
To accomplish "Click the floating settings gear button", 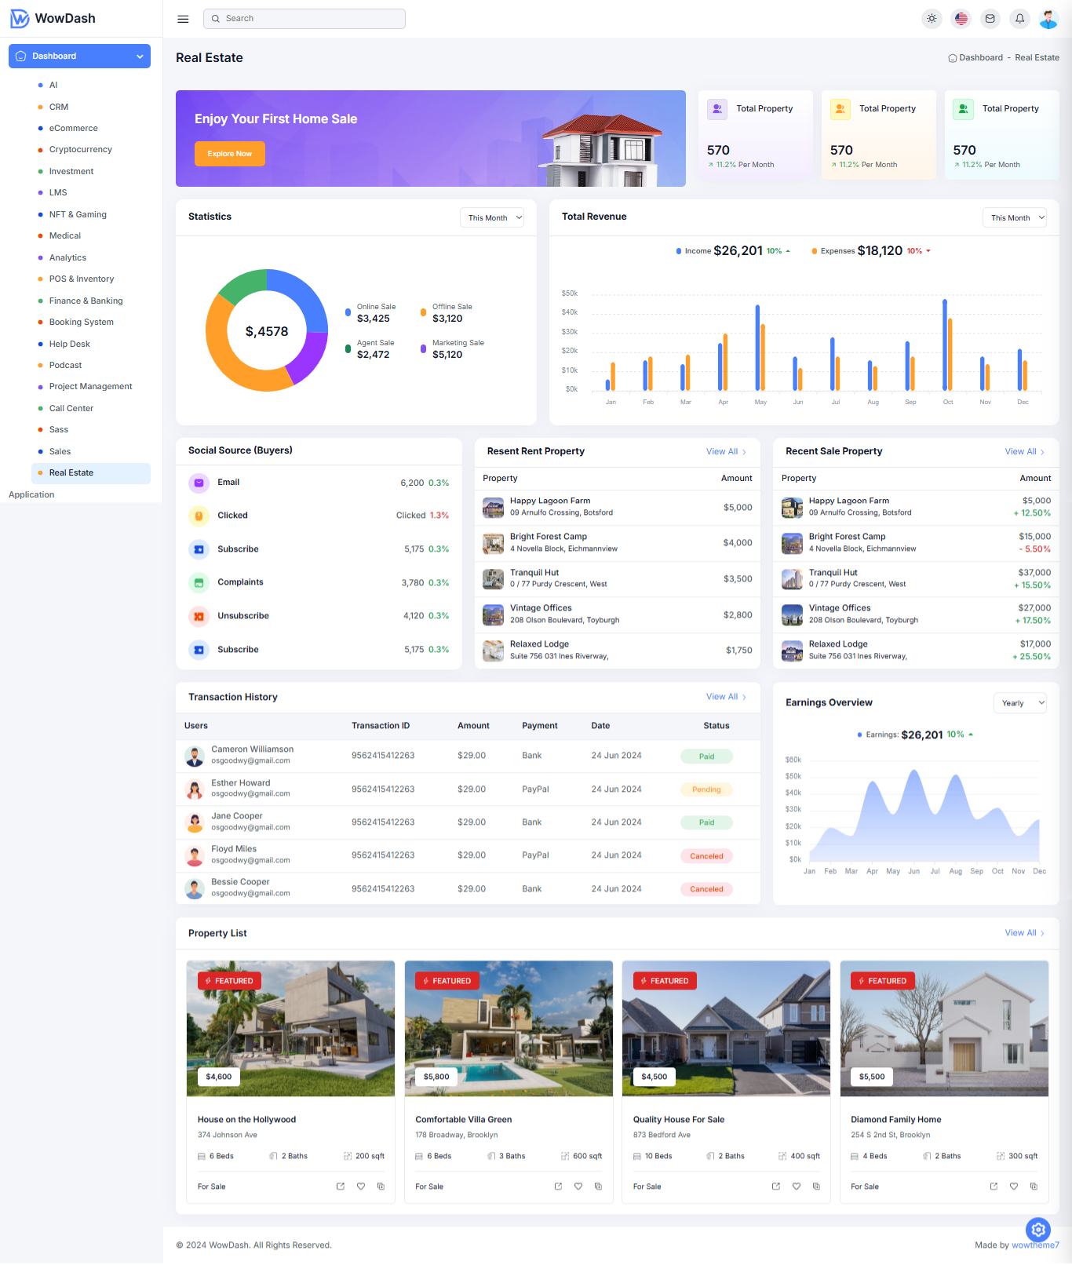I will click(x=1037, y=1229).
